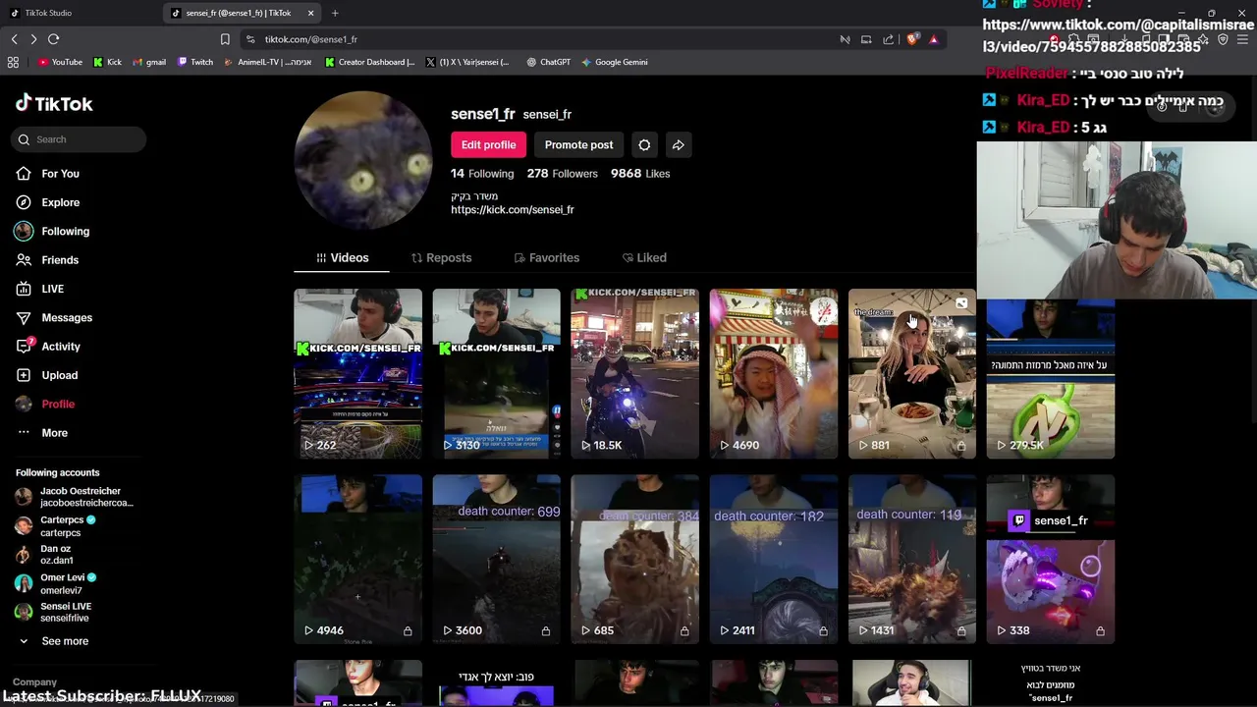1257x707 pixels.
Task: Focus the TikTok search field
Action: (x=79, y=139)
